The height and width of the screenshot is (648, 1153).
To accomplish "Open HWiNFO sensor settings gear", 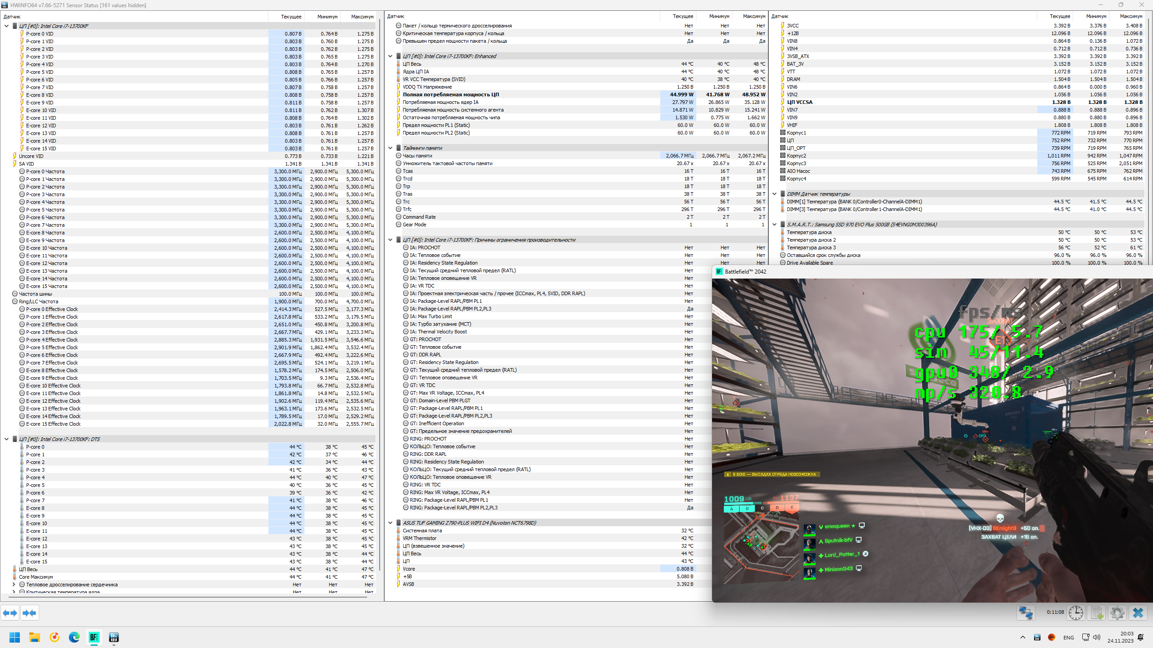I will pyautogui.click(x=1117, y=613).
